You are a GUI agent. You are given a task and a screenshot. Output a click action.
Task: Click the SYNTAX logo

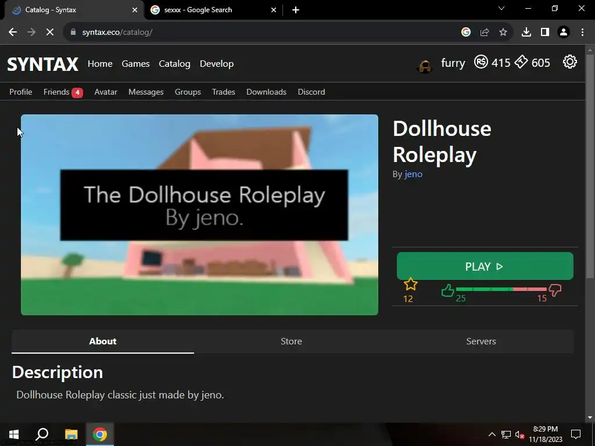[x=43, y=64]
